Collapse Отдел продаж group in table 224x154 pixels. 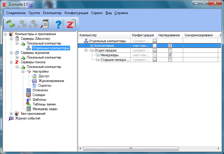(86, 50)
